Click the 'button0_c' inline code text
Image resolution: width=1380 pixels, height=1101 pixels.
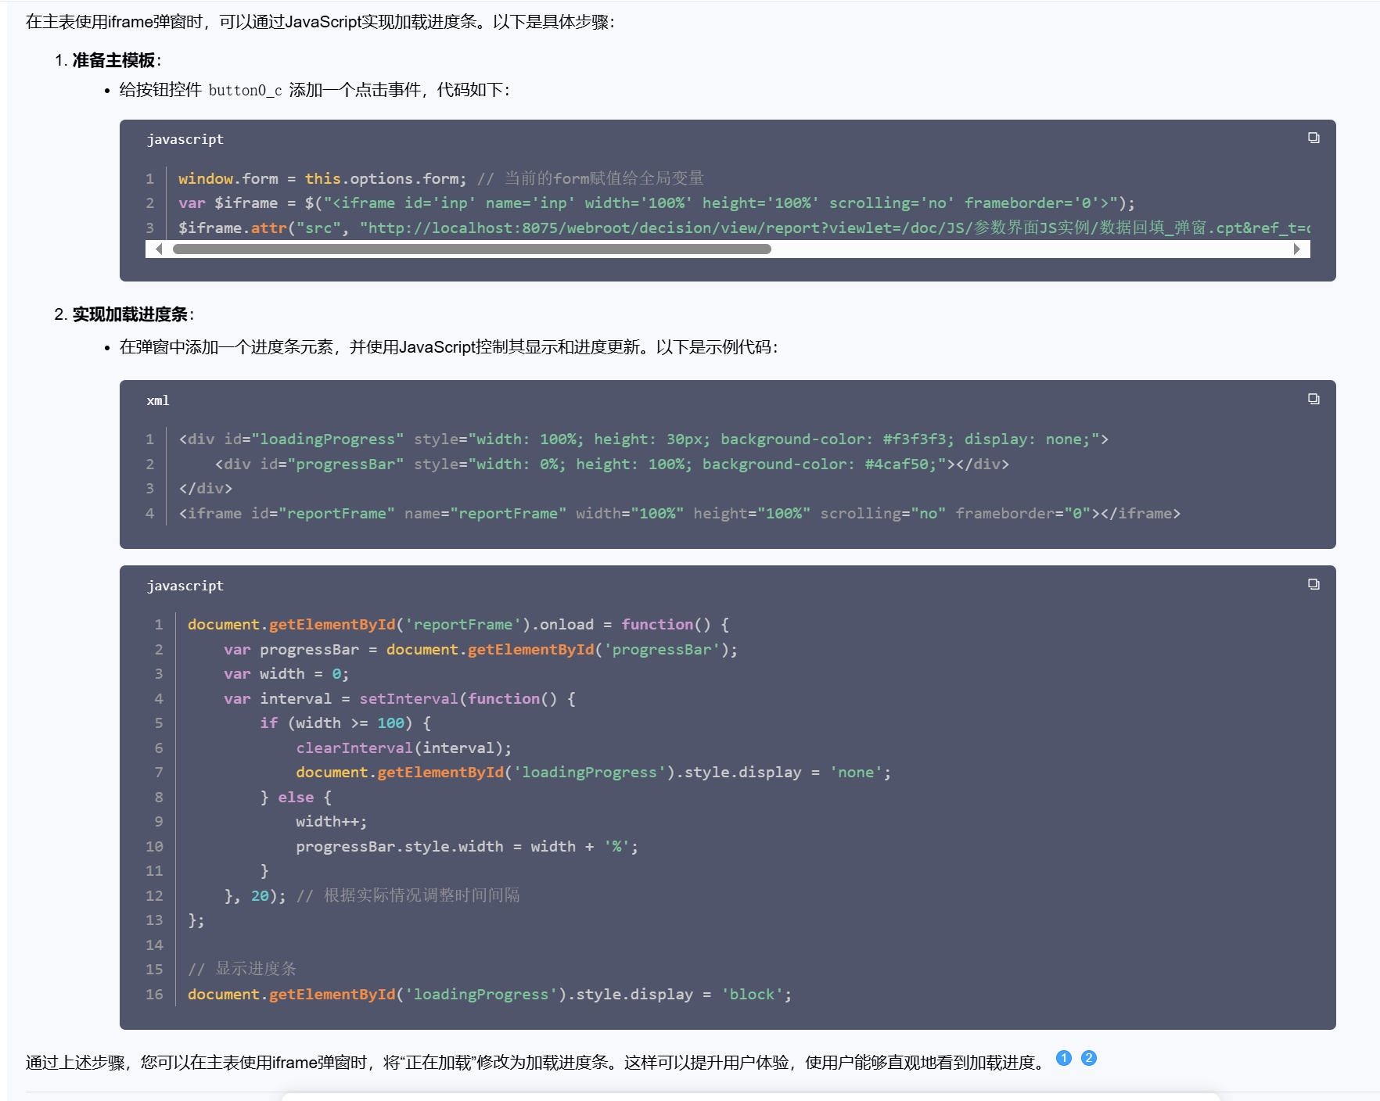pos(245,91)
